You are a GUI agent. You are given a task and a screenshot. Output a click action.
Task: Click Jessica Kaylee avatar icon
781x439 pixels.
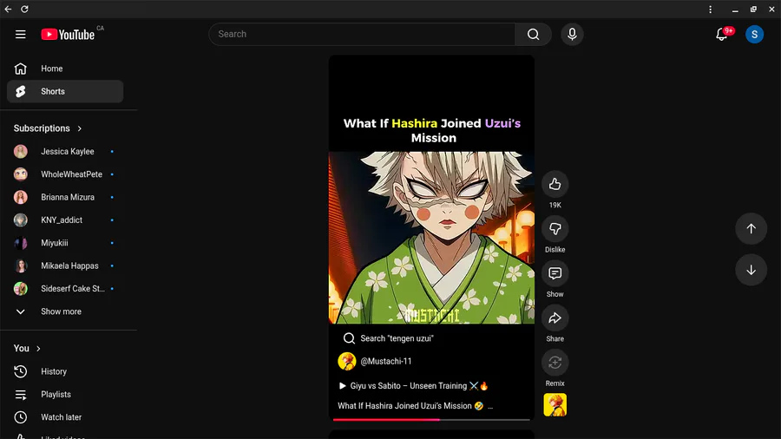click(x=21, y=151)
